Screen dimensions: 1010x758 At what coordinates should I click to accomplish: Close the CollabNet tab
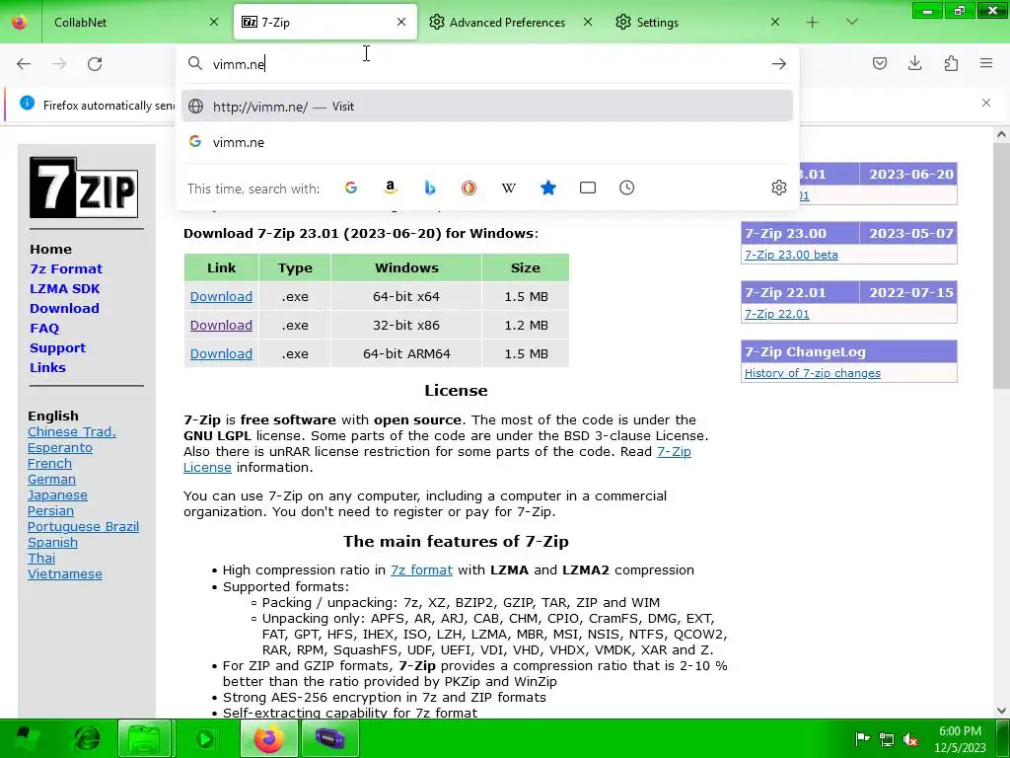coord(214,22)
